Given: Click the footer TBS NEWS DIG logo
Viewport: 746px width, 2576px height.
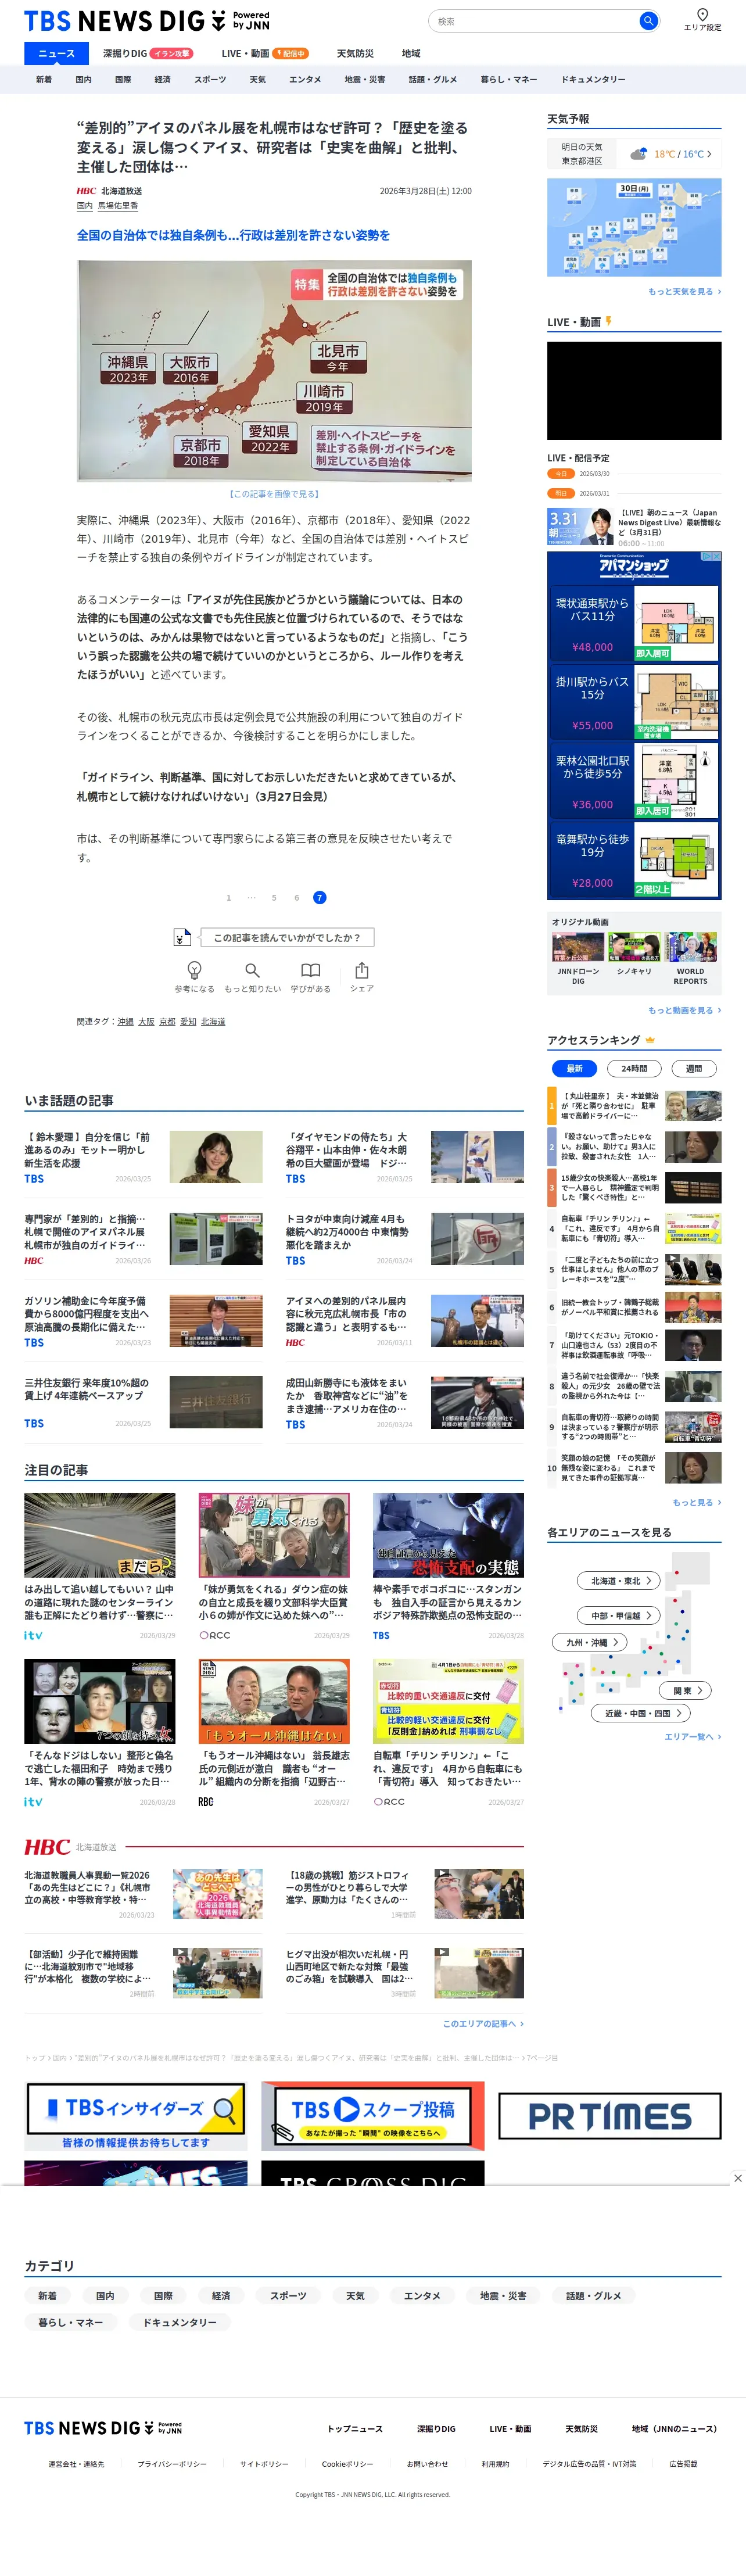Looking at the screenshot, I should coord(103,2427).
